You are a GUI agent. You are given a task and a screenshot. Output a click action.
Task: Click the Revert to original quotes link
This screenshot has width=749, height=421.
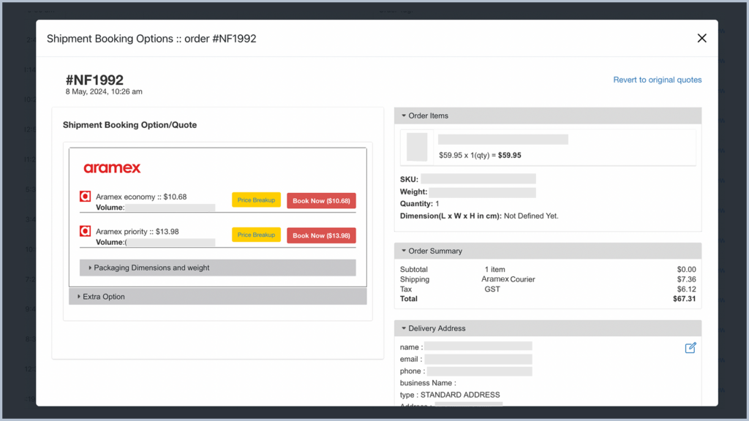pos(657,80)
